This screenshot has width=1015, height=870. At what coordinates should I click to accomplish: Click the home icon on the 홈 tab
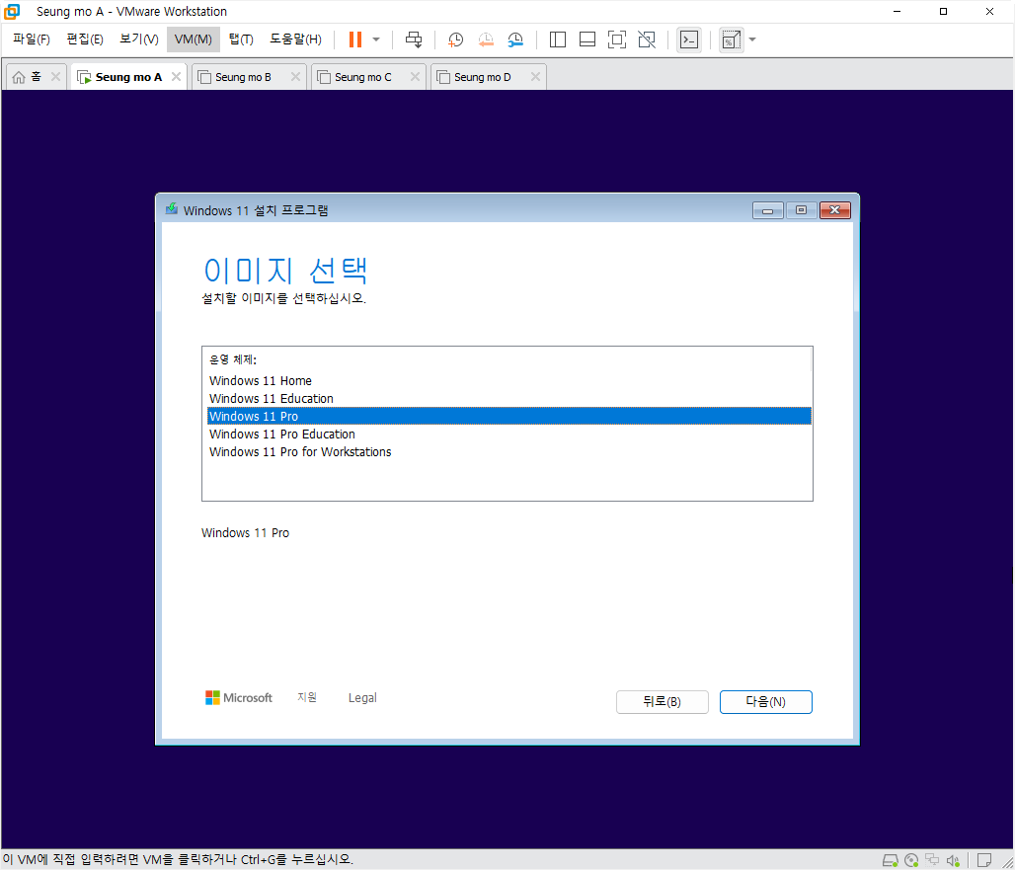(x=19, y=77)
